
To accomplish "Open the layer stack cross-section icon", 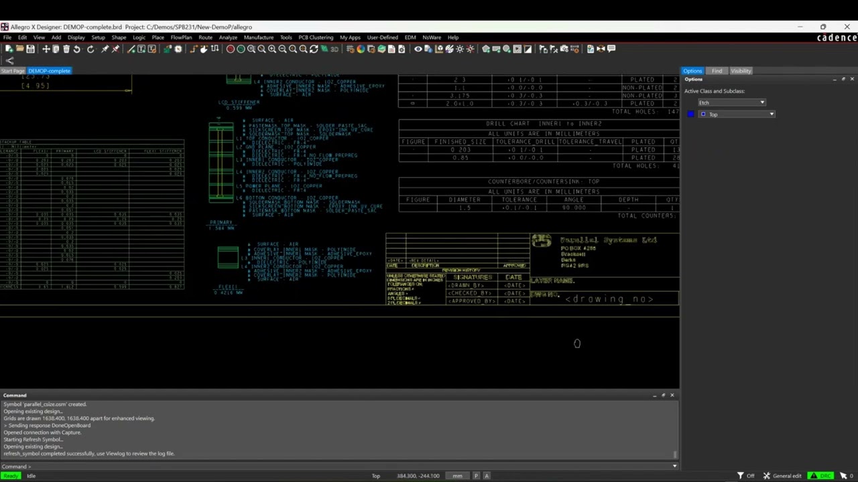I will click(381, 49).
